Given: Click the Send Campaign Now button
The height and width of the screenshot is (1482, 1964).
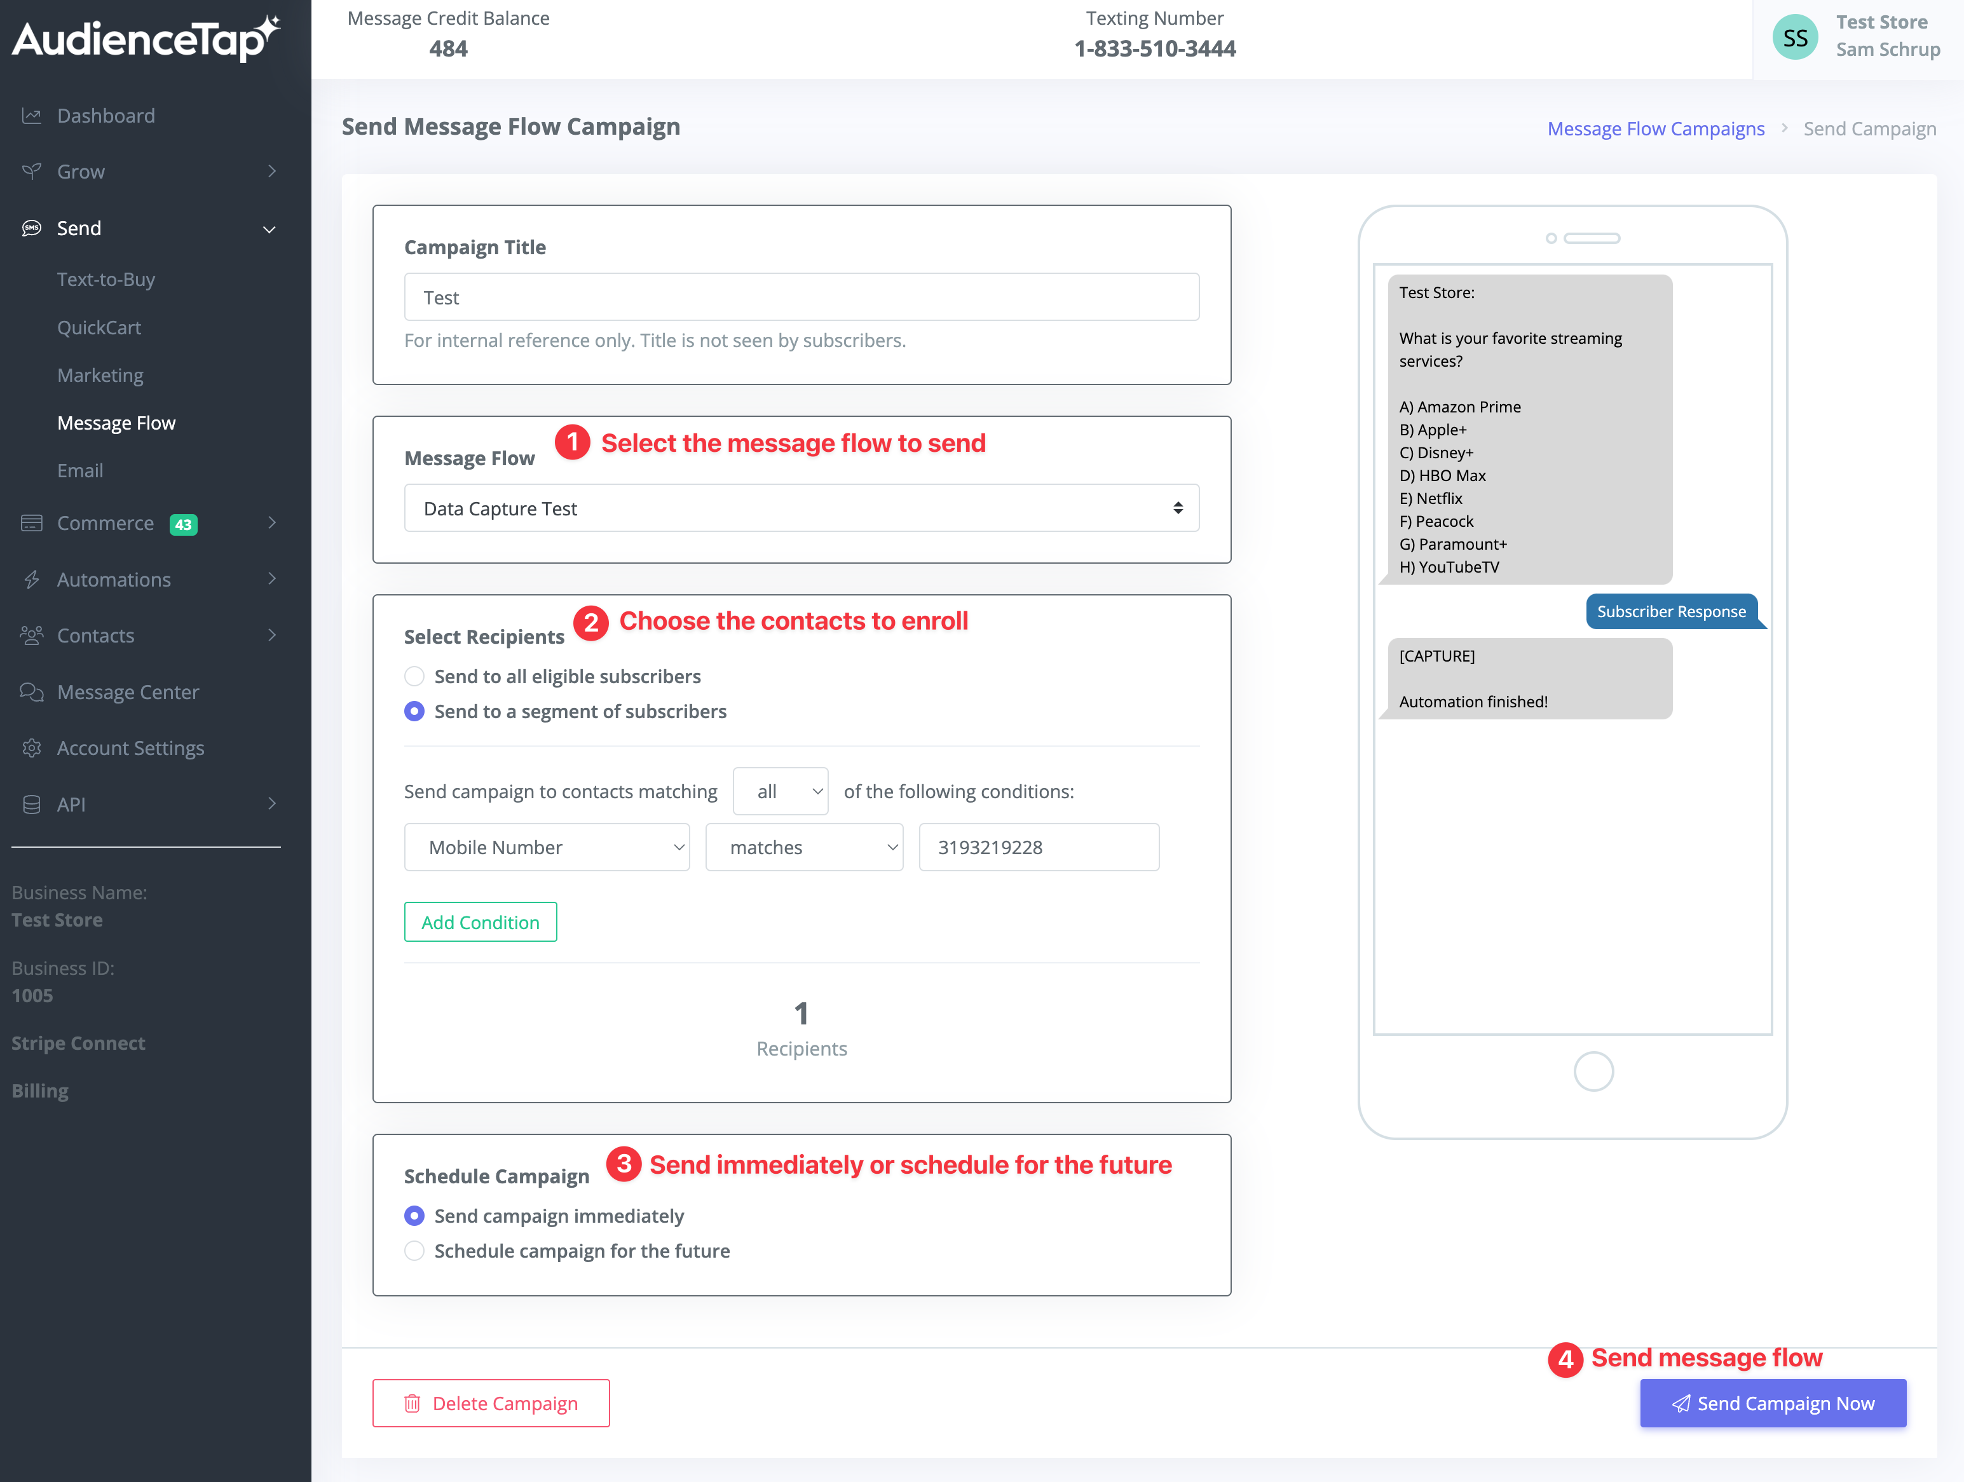Looking at the screenshot, I should coord(1772,1403).
